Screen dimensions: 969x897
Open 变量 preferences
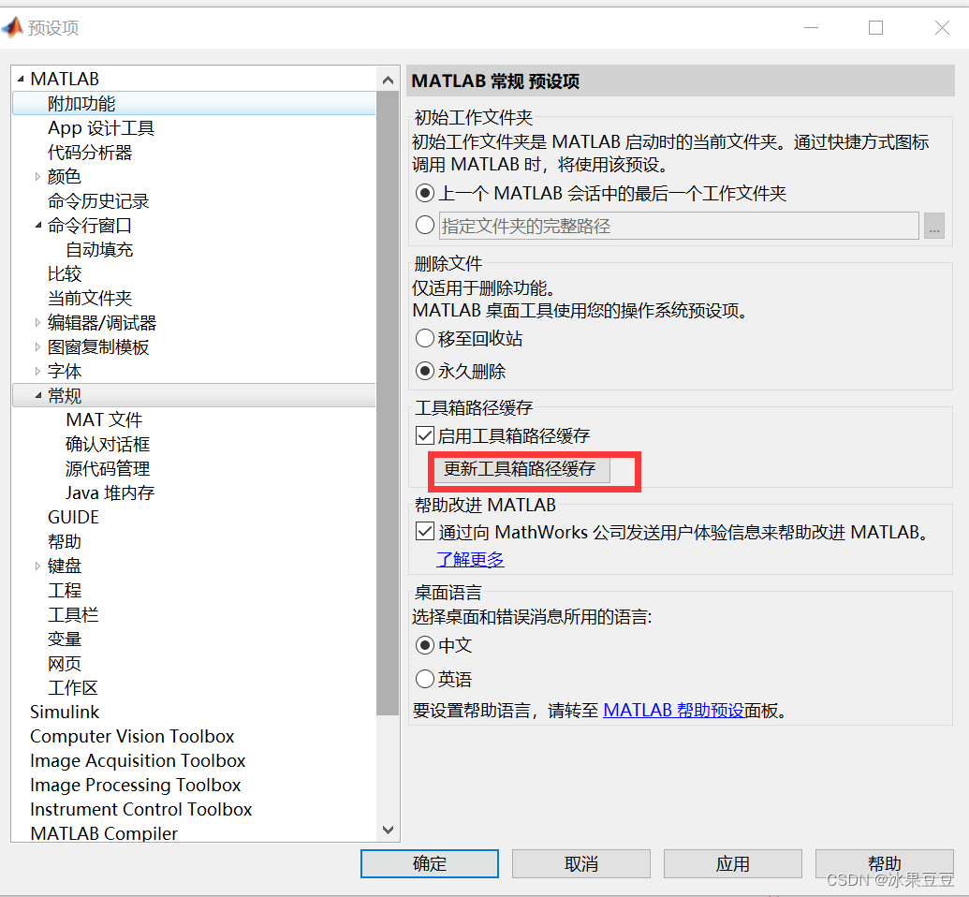pyautogui.click(x=65, y=640)
